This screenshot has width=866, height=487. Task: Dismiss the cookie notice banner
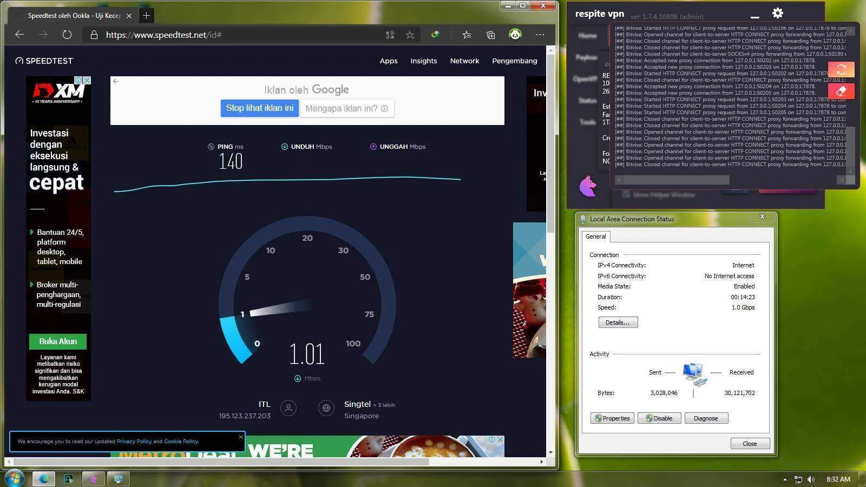241,437
